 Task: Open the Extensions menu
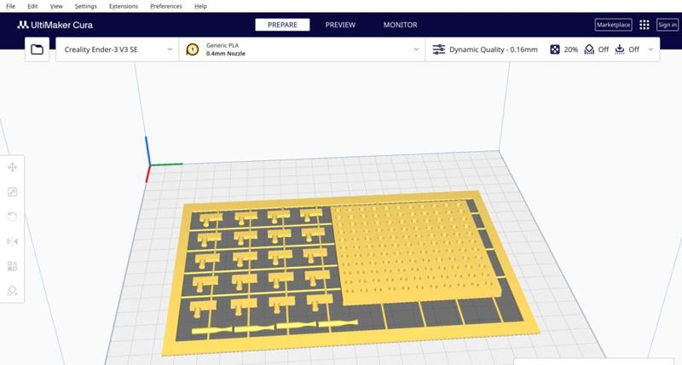tap(124, 6)
